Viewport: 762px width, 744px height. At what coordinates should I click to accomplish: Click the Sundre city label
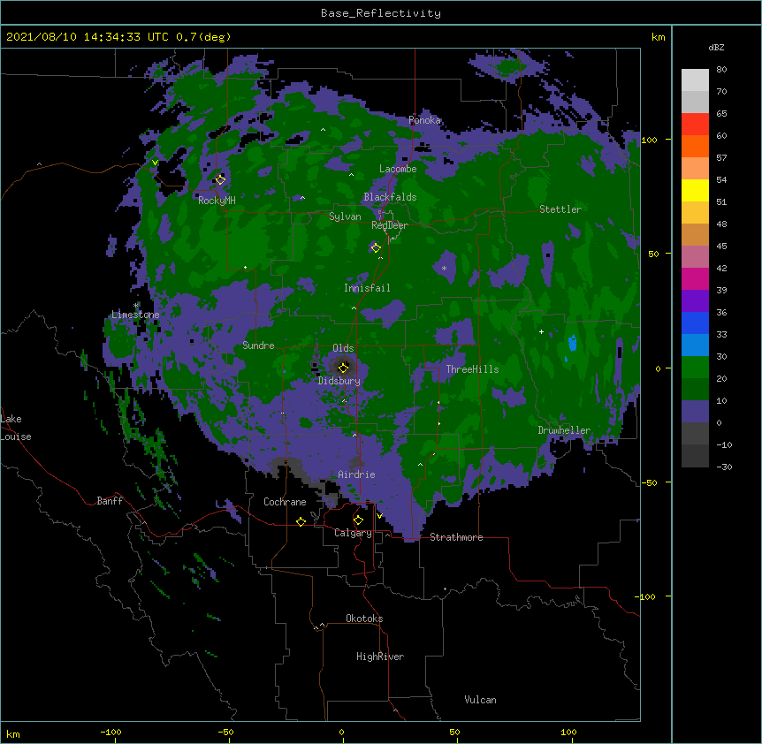coord(258,345)
